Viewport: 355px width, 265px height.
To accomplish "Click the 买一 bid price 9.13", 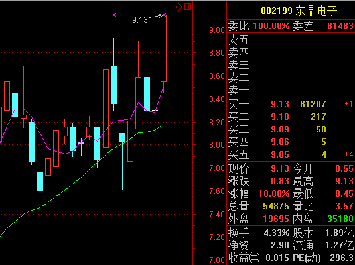I will pyautogui.click(x=280, y=104).
